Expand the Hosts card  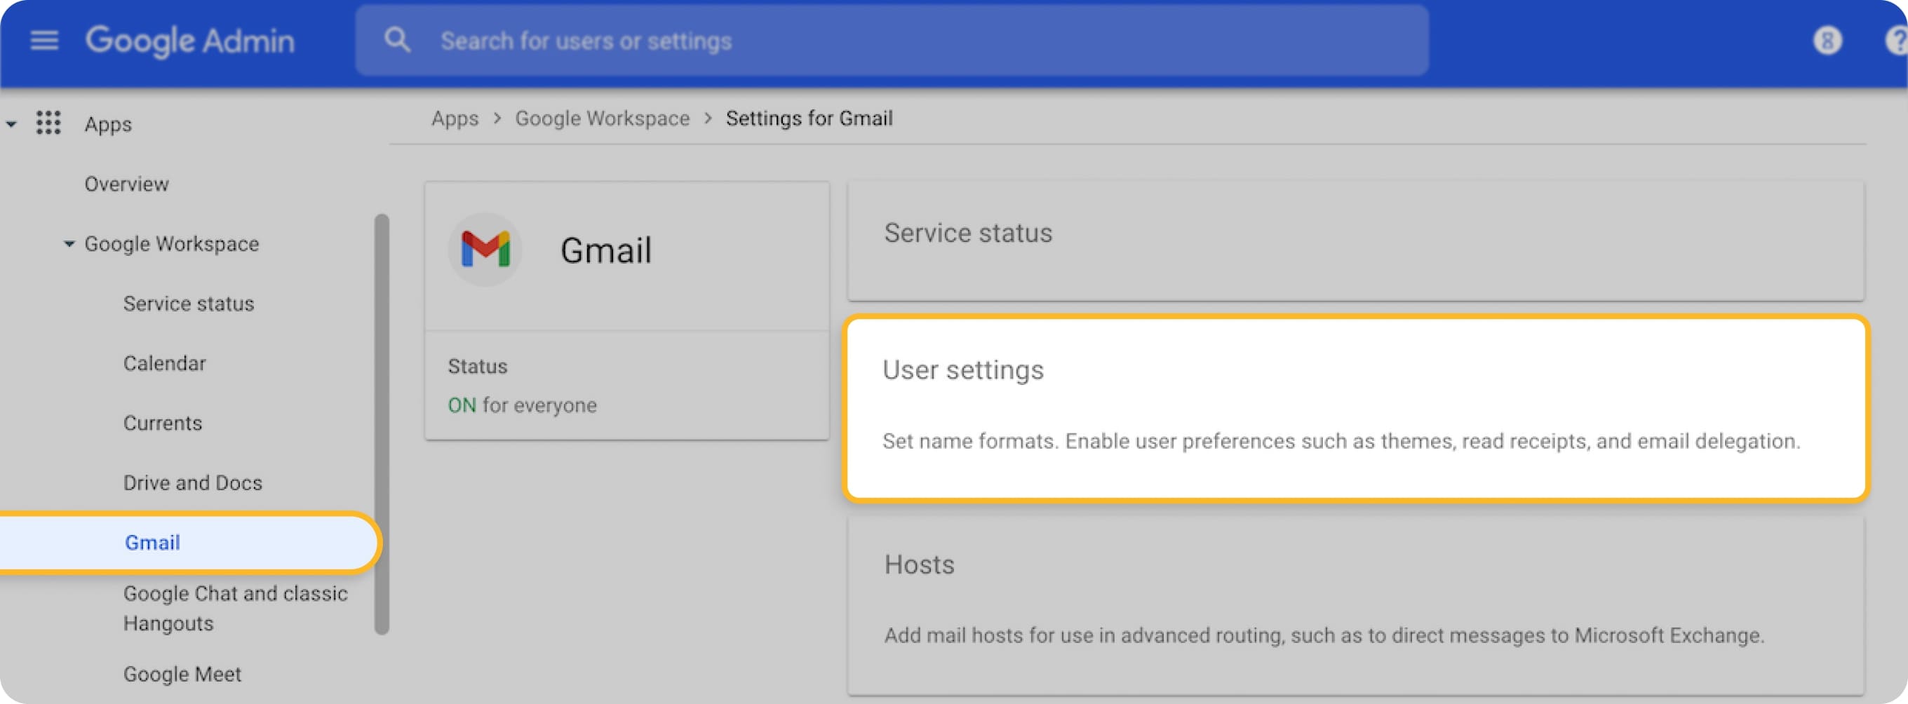(x=1355, y=605)
